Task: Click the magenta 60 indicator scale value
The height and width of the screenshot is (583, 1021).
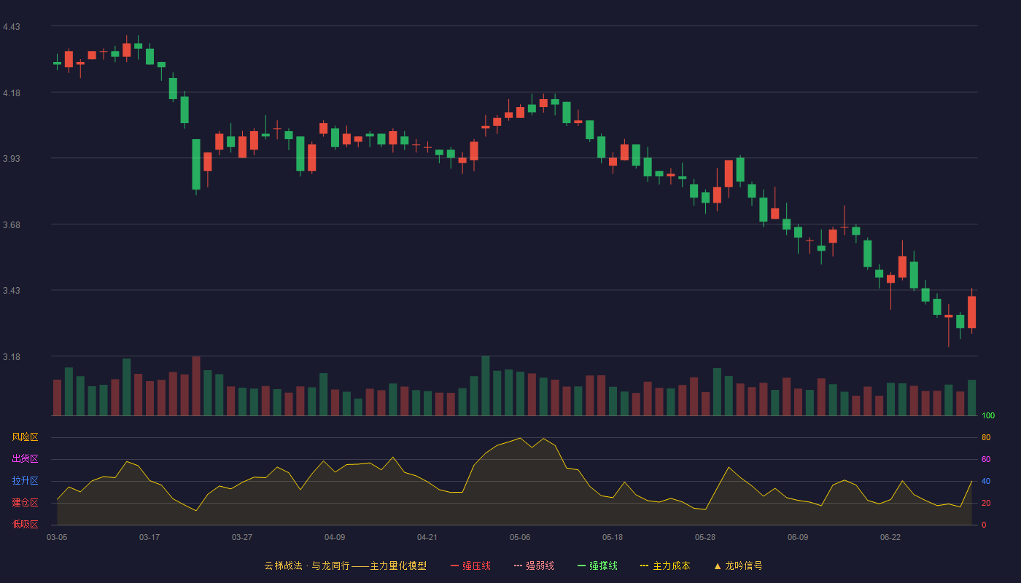Action: tap(986, 459)
